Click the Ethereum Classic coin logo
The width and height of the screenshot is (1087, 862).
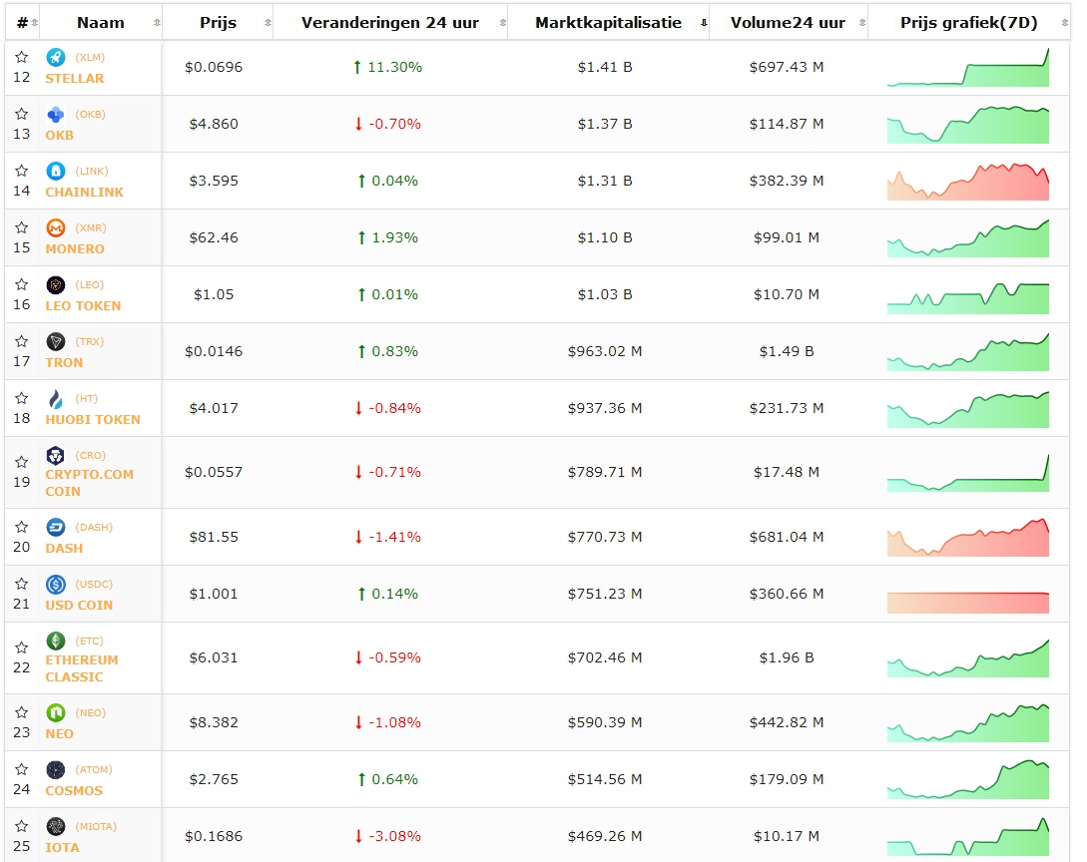point(55,642)
